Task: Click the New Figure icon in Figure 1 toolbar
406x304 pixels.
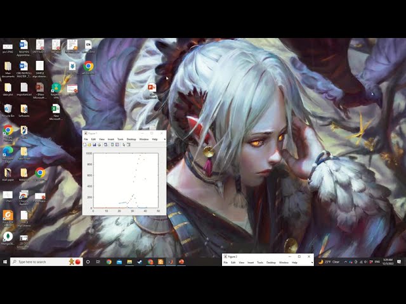Action: 84,145
